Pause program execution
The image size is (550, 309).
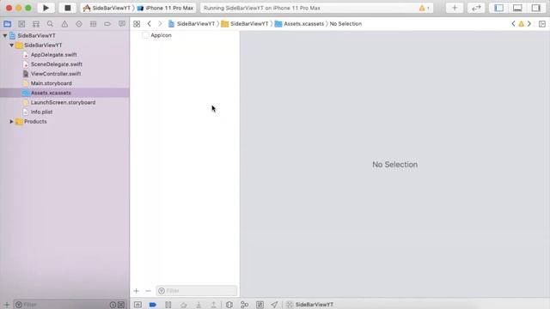click(x=168, y=305)
